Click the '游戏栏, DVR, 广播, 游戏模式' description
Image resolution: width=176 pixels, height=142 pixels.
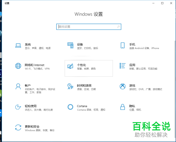tap(146, 89)
